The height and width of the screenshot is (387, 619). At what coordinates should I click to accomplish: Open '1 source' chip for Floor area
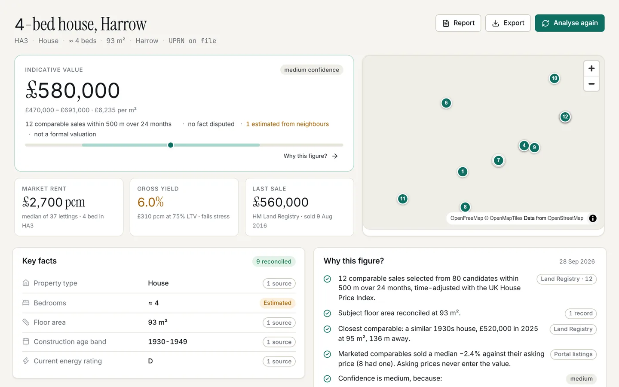[x=279, y=322]
